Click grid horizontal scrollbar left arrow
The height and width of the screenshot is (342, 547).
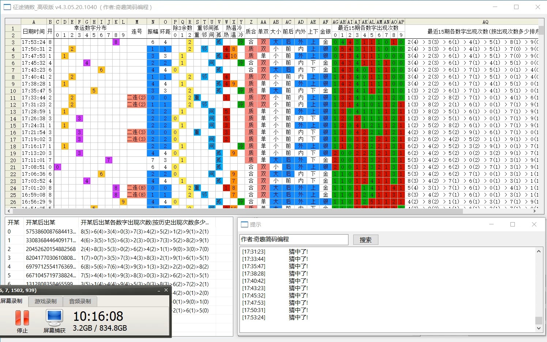(x=9, y=211)
